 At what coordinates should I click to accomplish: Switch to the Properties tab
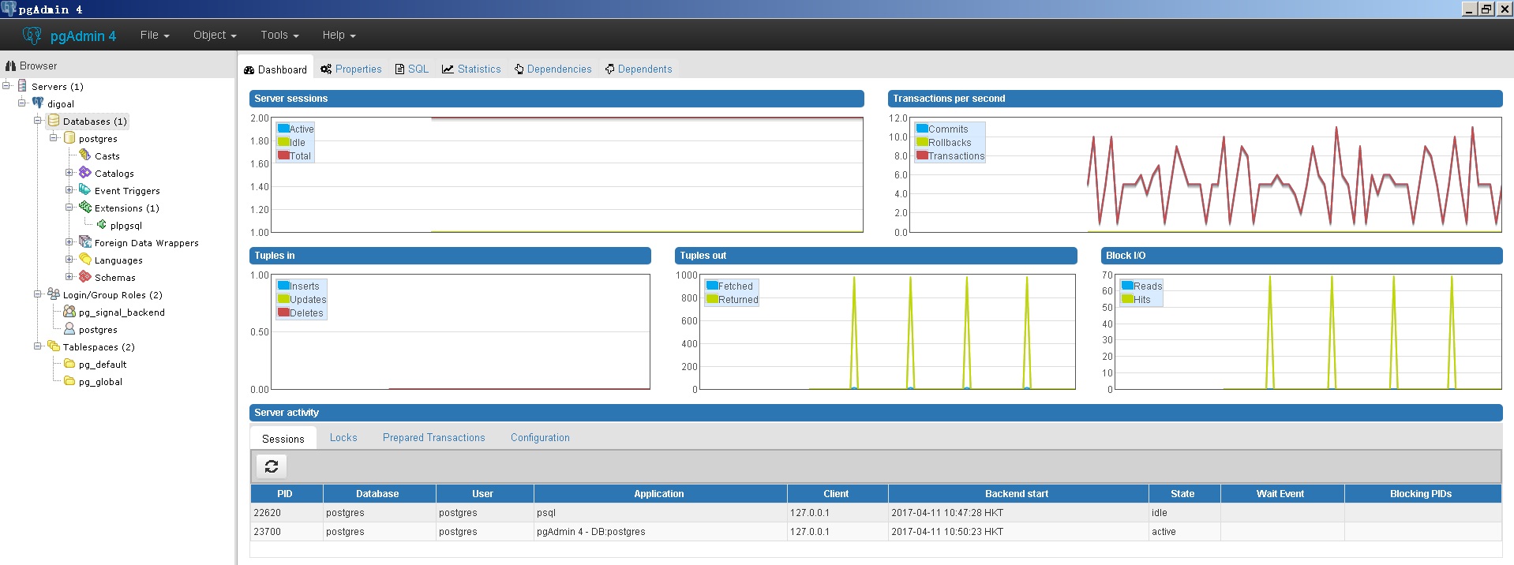click(351, 69)
